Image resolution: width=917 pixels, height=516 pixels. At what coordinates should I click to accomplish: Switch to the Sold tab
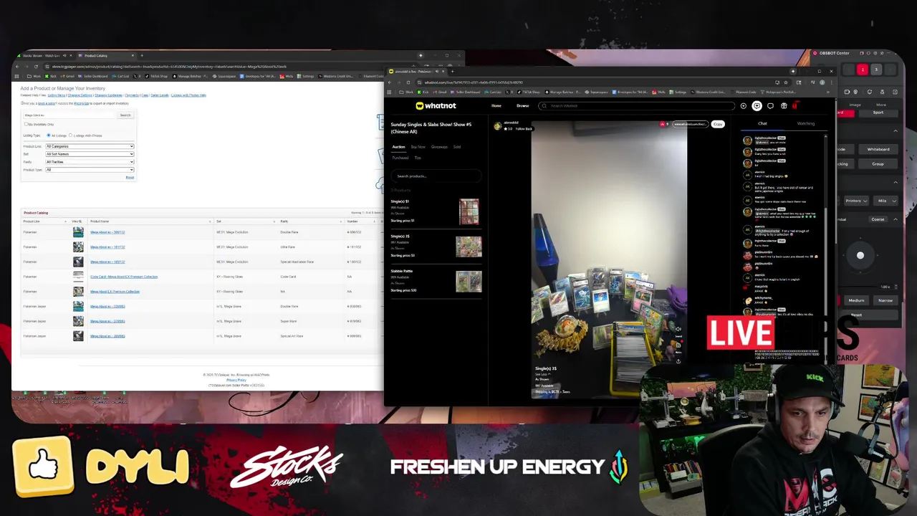tap(457, 147)
